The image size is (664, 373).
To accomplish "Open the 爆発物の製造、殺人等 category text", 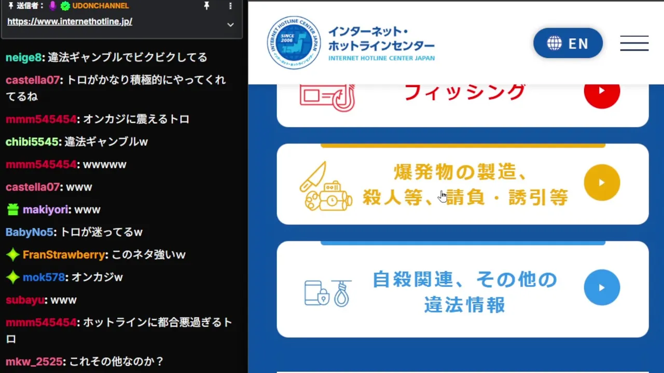I will pyautogui.click(x=465, y=184).
